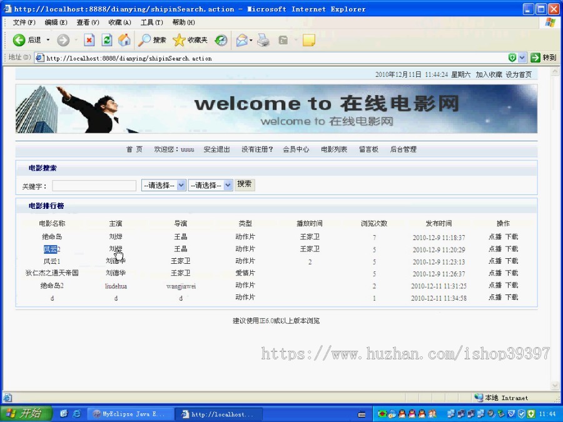The width and height of the screenshot is (563, 422).
Task: Click the green shield icon in address bar
Action: pos(512,58)
